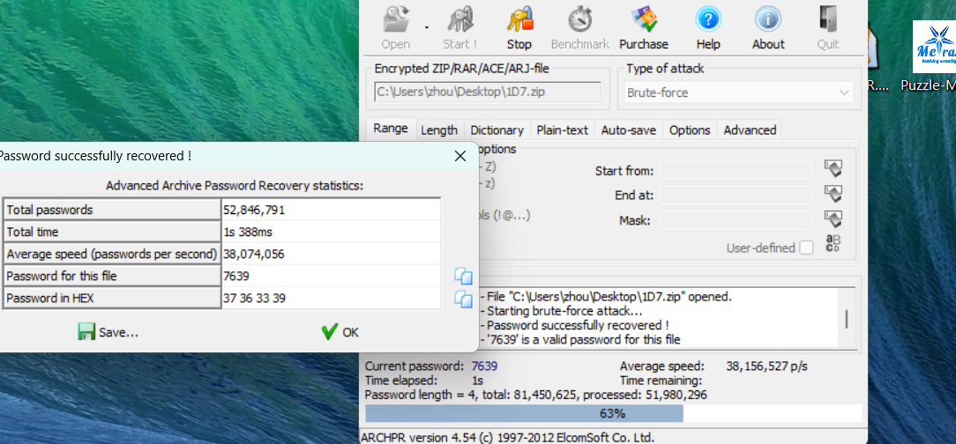This screenshot has height=444, width=956.
Task: Stop the running attack
Action: (519, 27)
